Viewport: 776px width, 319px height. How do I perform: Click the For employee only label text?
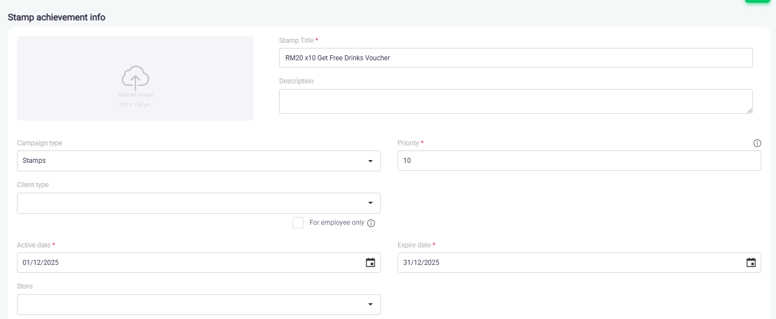pos(337,223)
